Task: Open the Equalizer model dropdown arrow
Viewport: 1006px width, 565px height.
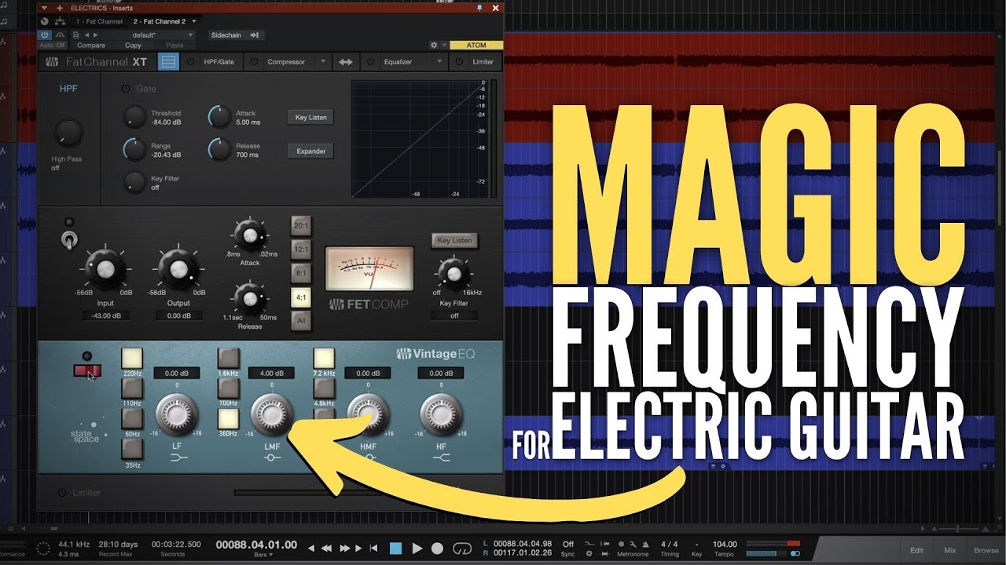Action: (x=439, y=62)
